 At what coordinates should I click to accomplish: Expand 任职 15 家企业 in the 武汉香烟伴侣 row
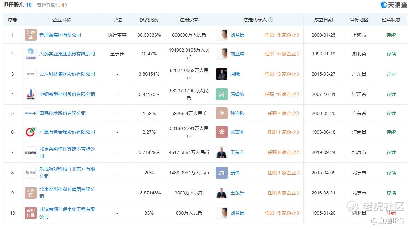click(282, 213)
